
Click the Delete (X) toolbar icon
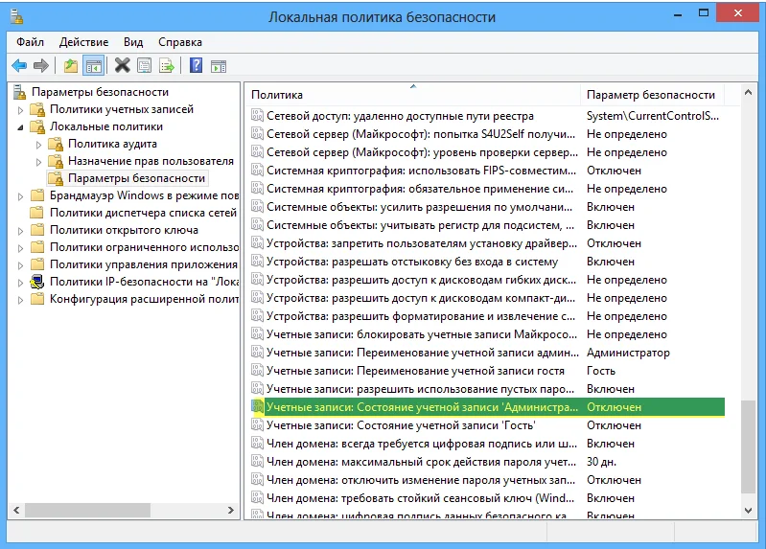coord(122,65)
